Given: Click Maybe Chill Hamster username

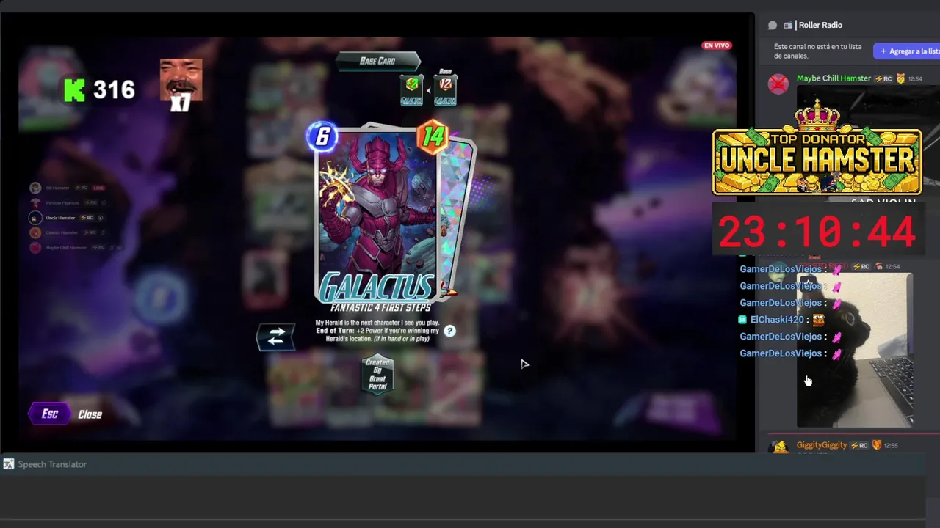Looking at the screenshot, I should click(834, 78).
